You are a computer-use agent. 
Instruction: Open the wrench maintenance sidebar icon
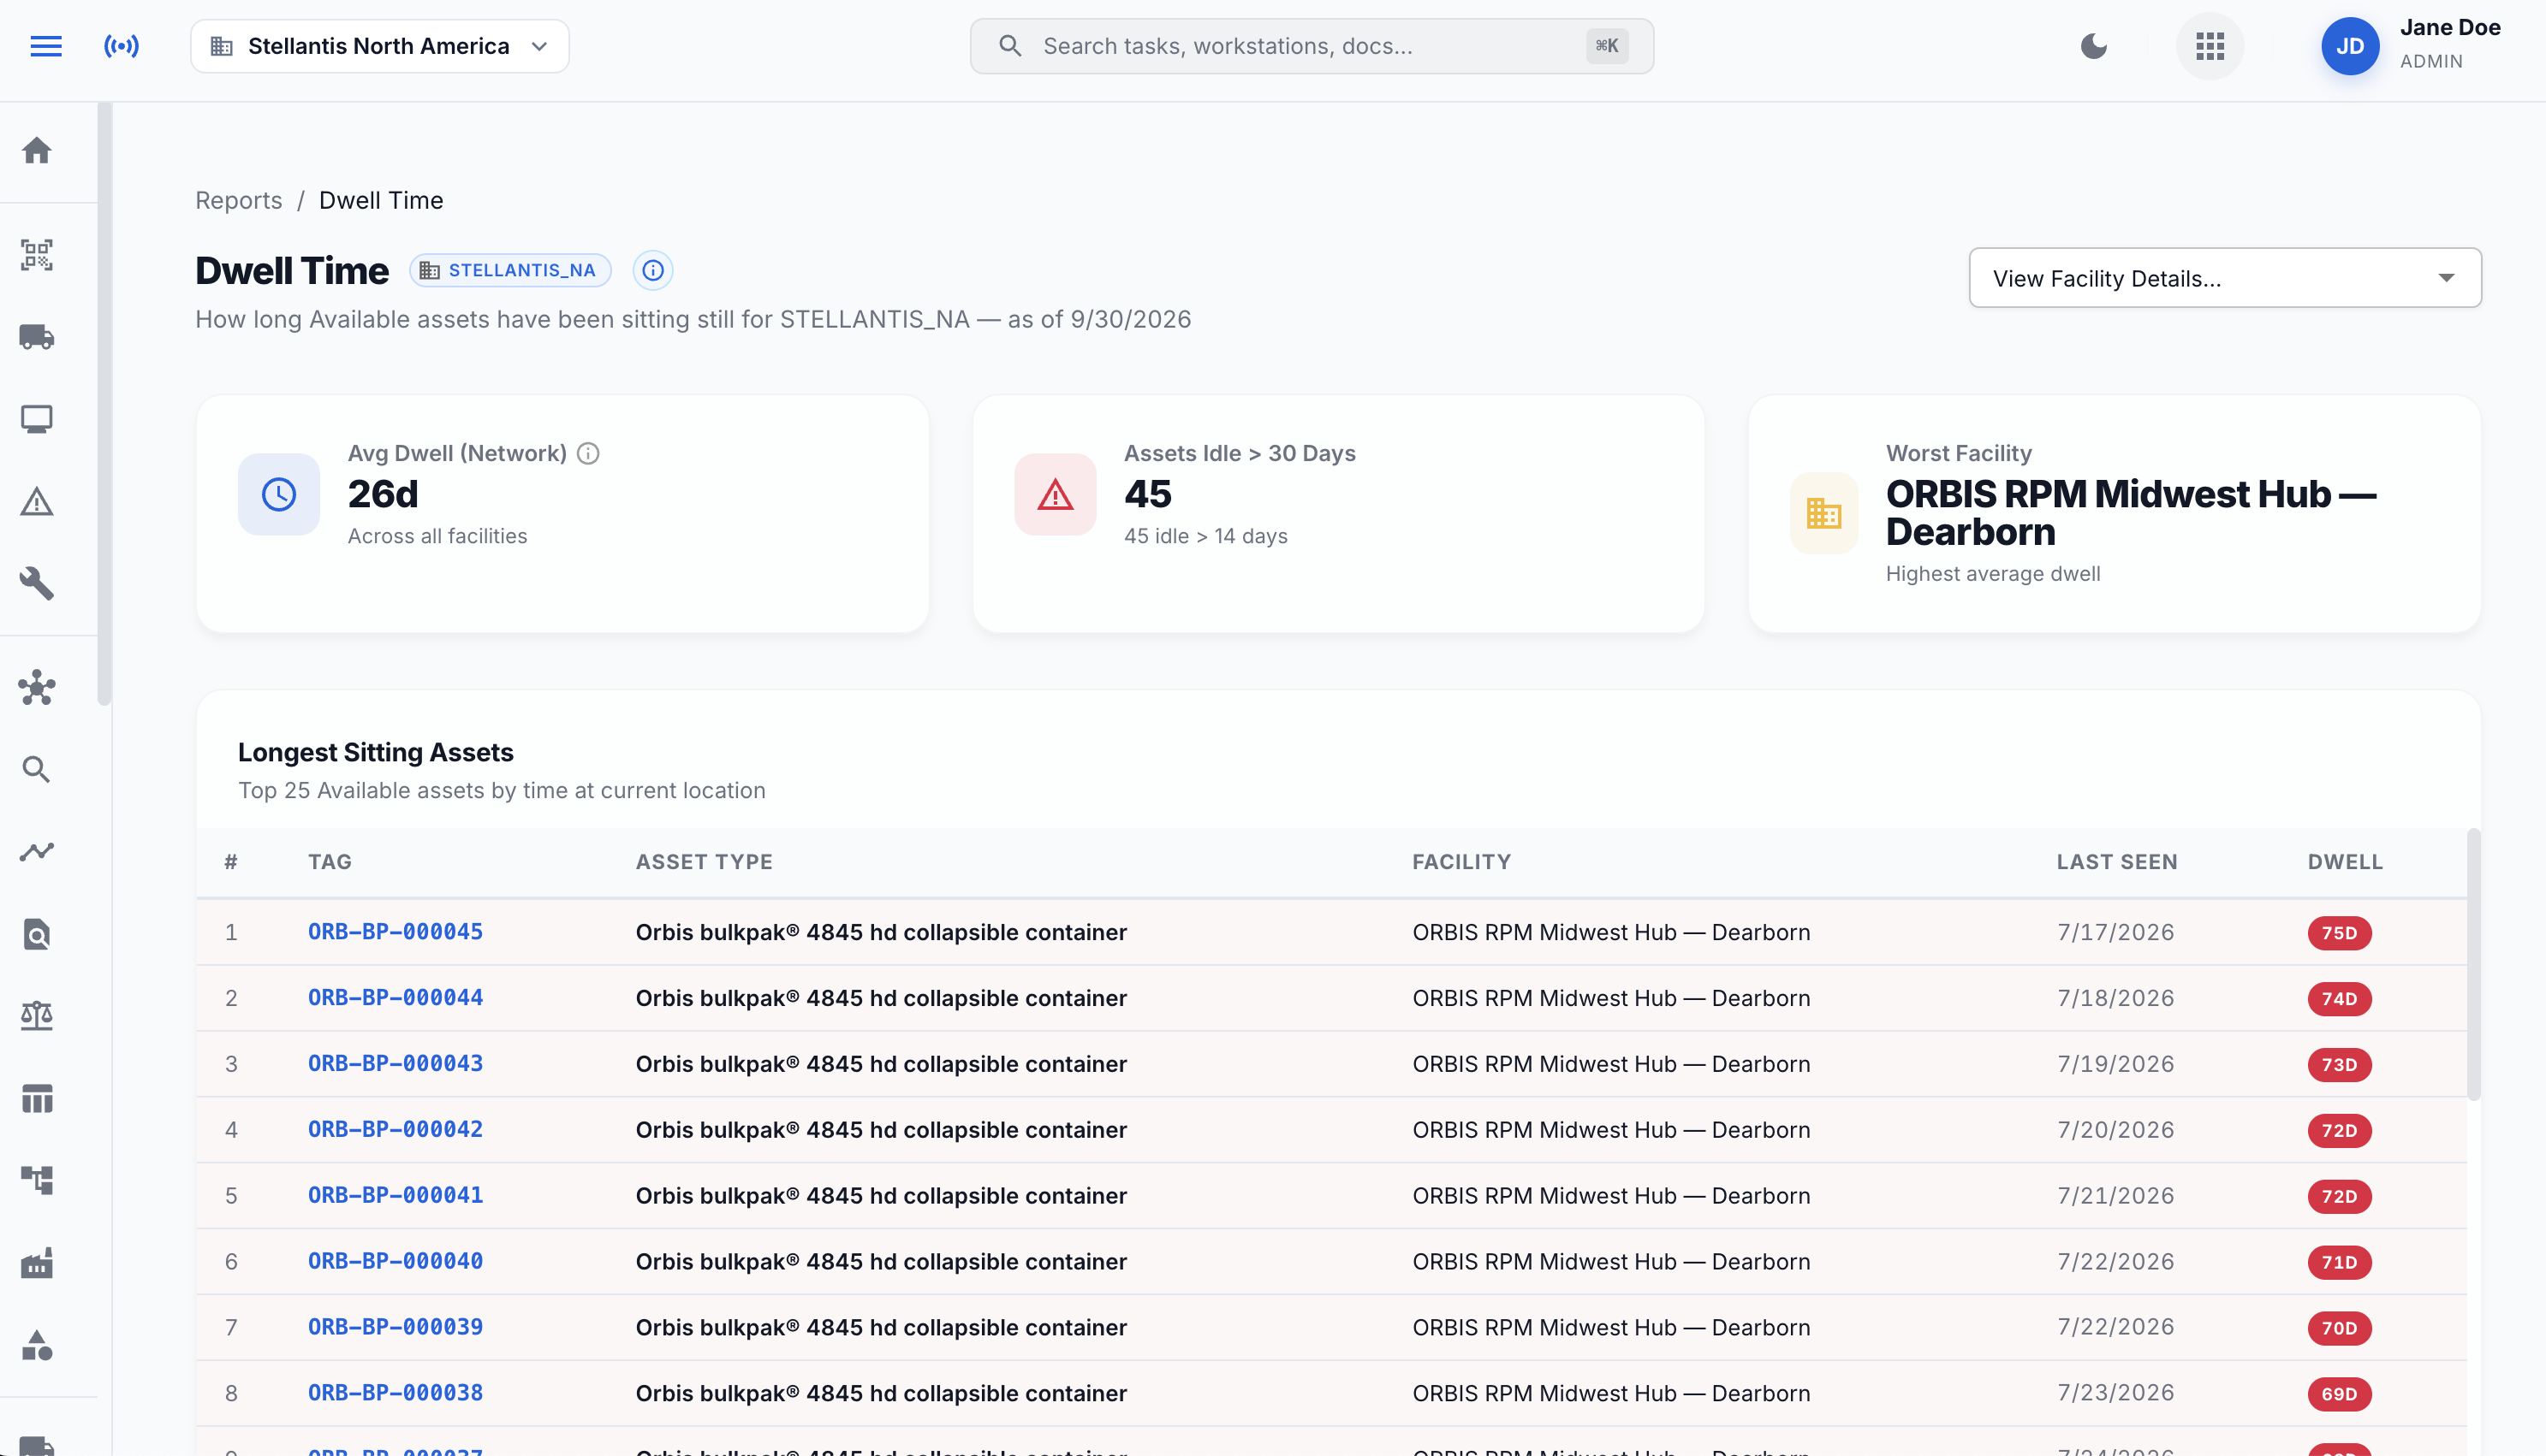[37, 583]
